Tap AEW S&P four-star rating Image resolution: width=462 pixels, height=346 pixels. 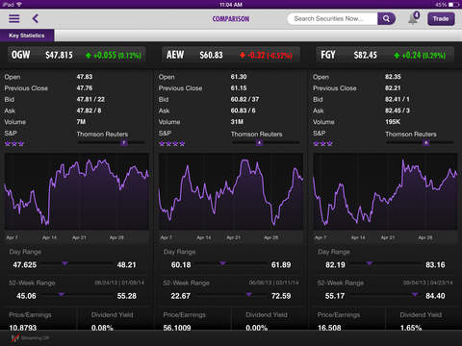[172, 143]
